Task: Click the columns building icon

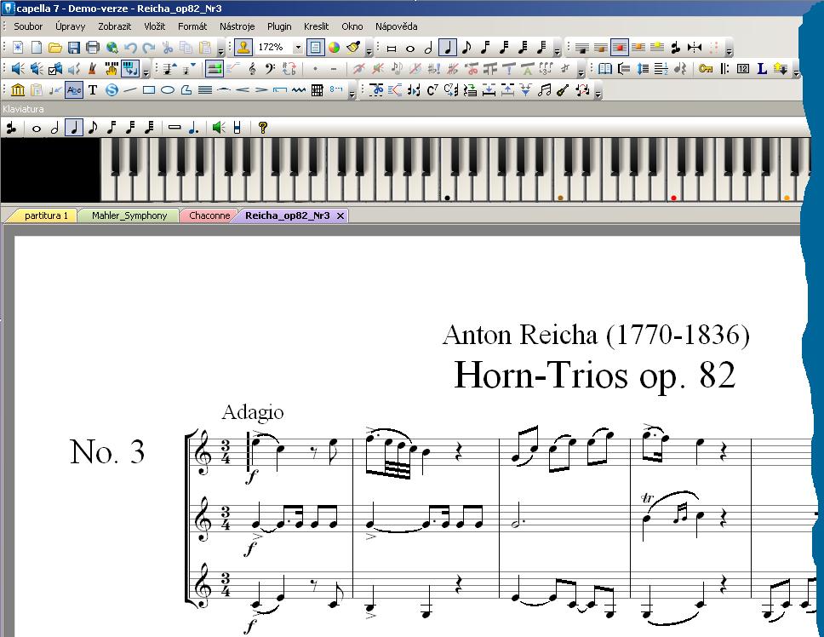Action: coord(18,90)
